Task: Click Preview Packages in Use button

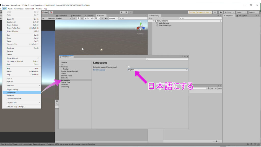Action: point(200,12)
